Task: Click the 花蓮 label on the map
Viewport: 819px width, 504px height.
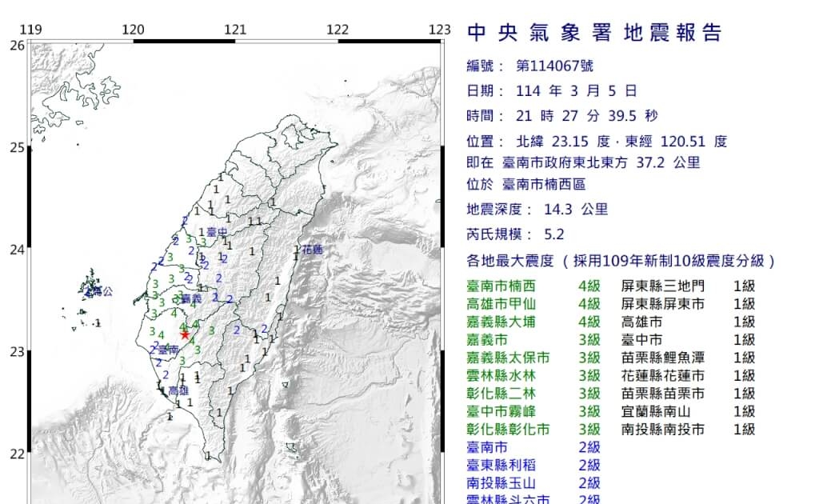Action: coord(313,250)
